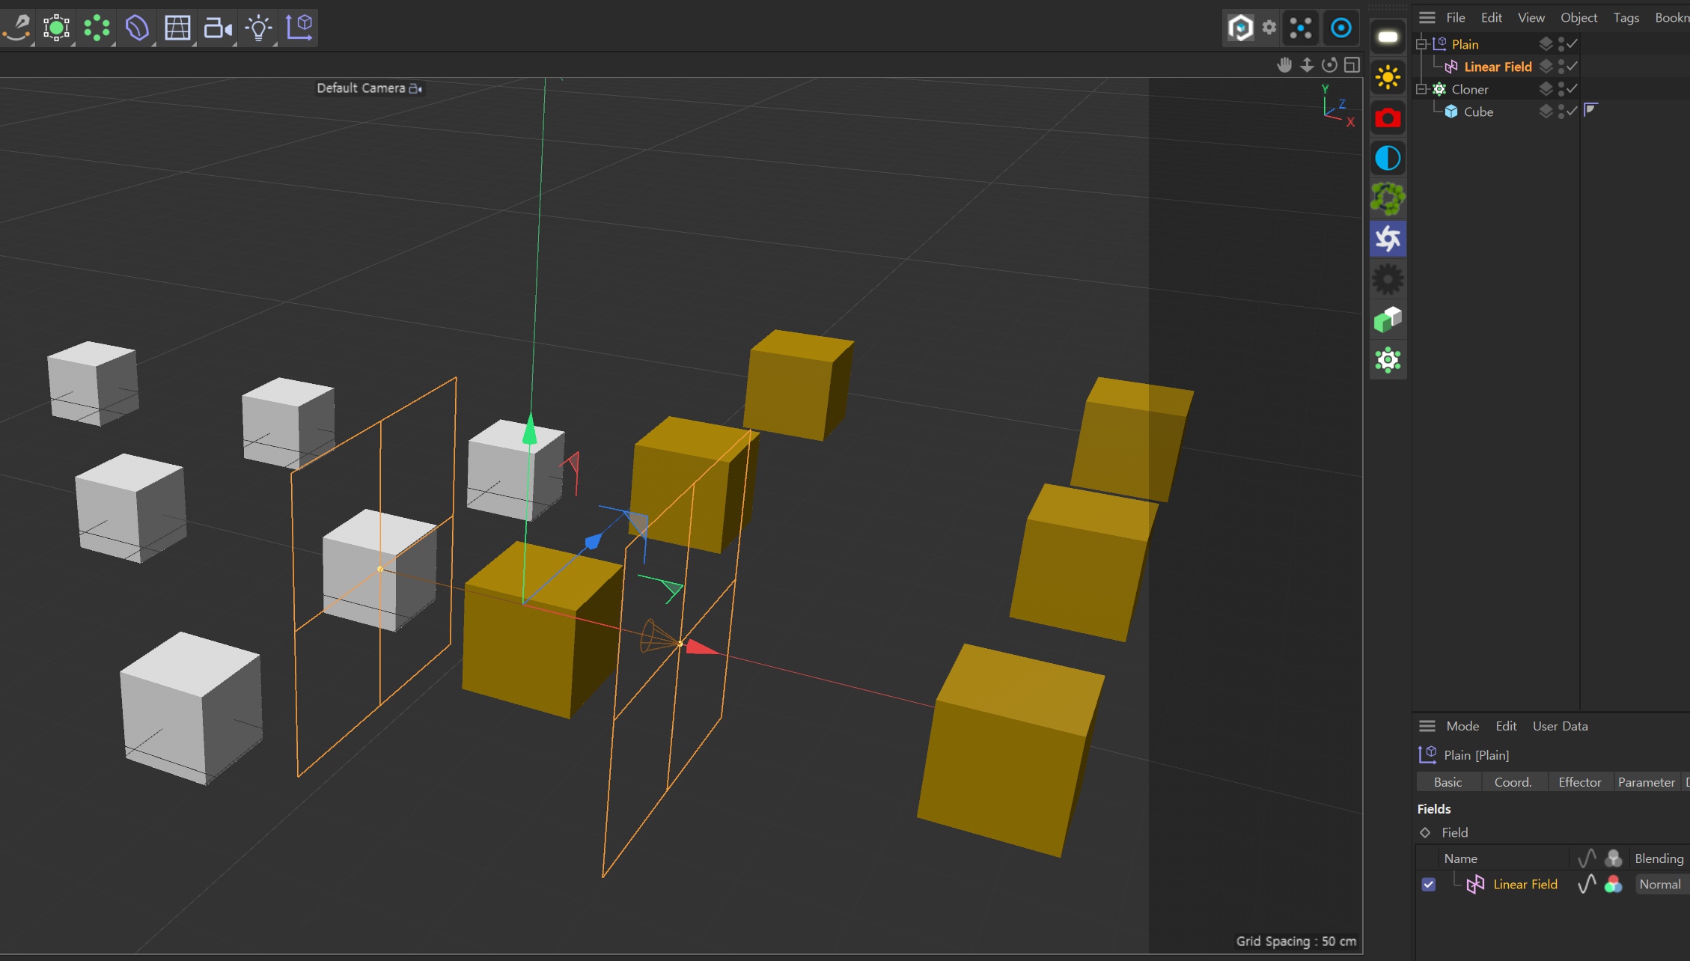The image size is (1690, 961).
Task: Click the viewport orbit rotate icon
Action: (x=1329, y=65)
